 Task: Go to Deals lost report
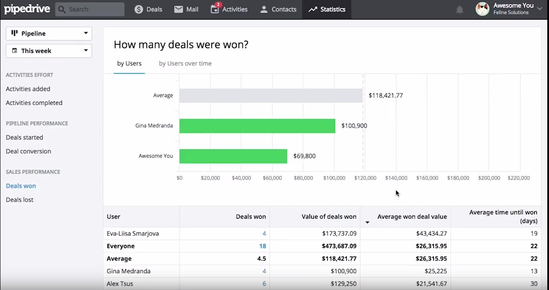click(x=20, y=200)
